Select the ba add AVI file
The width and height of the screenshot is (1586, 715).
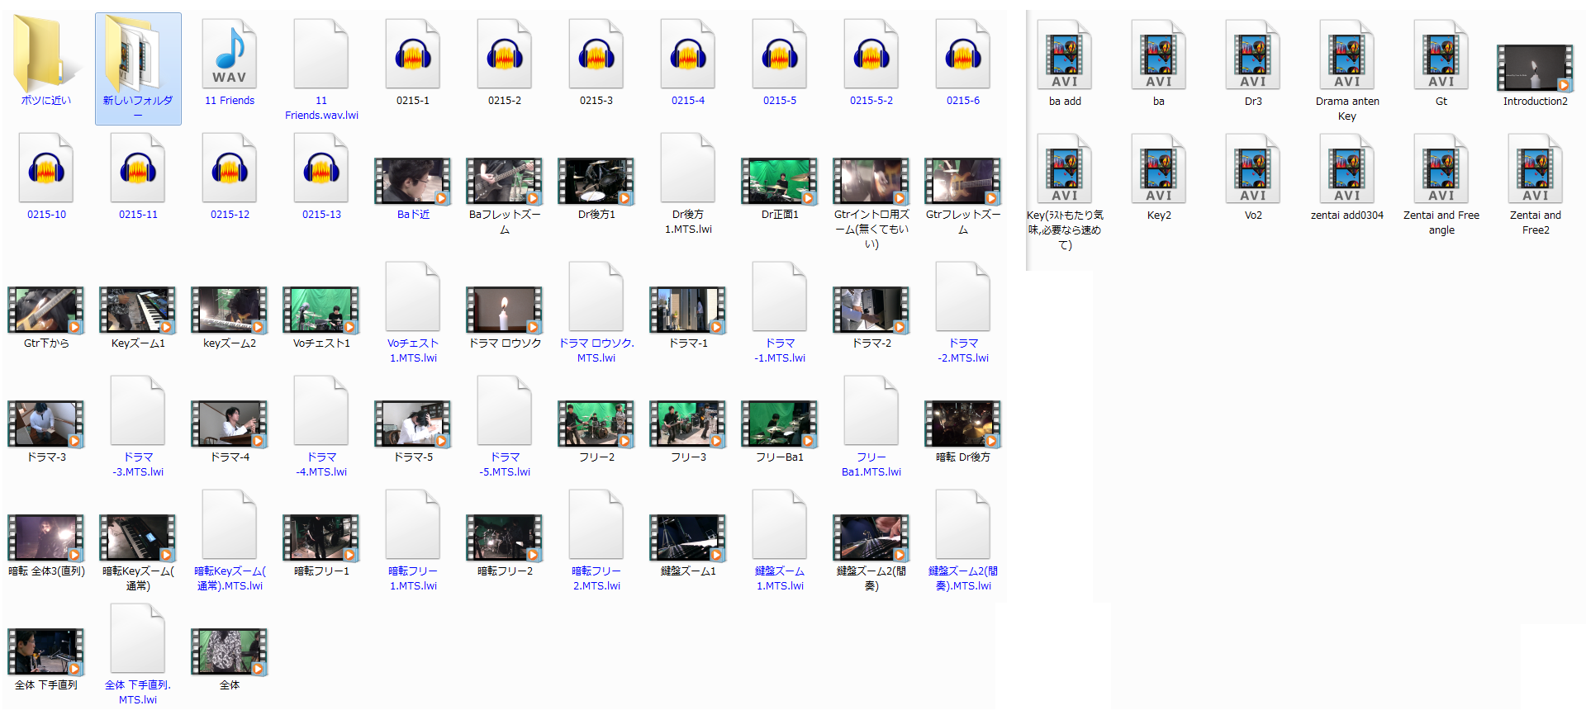(x=1065, y=55)
